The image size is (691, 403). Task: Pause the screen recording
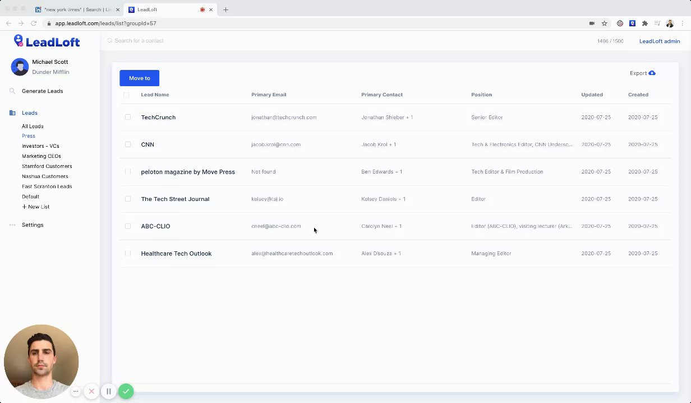pos(109,391)
